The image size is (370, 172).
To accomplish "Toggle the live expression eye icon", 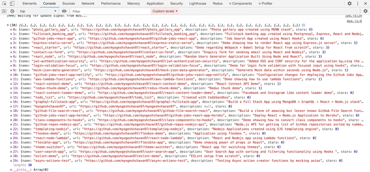I will click(64, 11).
